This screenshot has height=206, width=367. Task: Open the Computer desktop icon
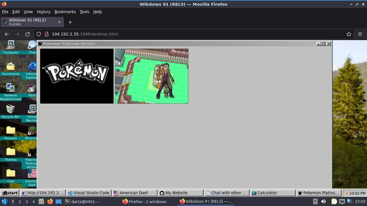click(x=11, y=47)
